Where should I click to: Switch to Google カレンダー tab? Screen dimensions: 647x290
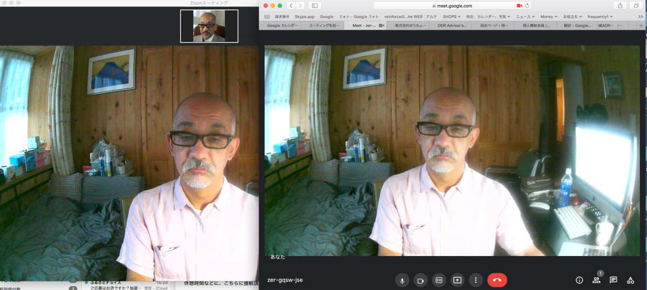[280, 25]
